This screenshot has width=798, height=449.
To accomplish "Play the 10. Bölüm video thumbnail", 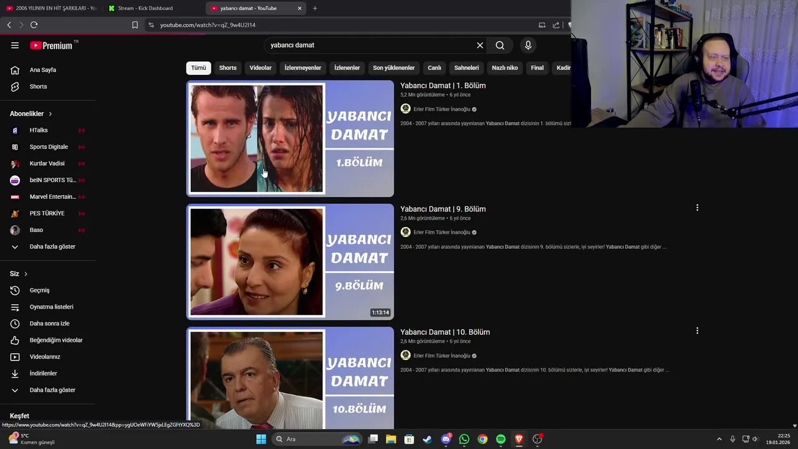I will click(x=290, y=378).
